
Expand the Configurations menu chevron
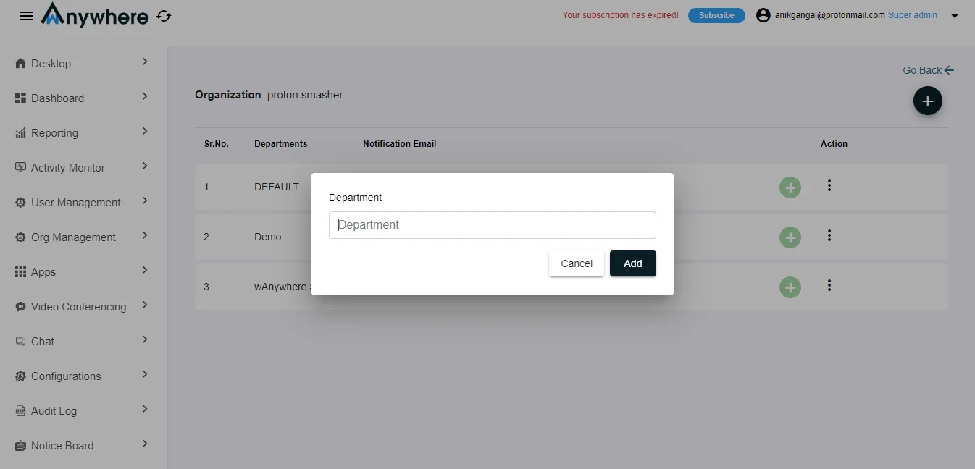(145, 374)
